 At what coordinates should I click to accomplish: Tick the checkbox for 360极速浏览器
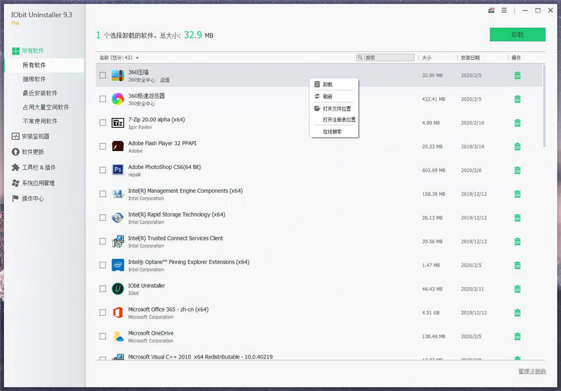point(103,99)
